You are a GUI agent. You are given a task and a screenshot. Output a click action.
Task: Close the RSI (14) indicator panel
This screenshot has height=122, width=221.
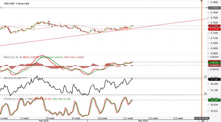click(2, 78)
